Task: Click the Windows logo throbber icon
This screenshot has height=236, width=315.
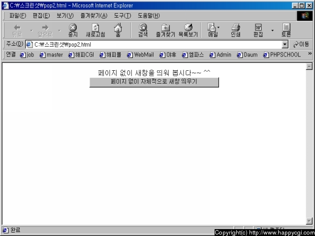Action: pos(305,16)
